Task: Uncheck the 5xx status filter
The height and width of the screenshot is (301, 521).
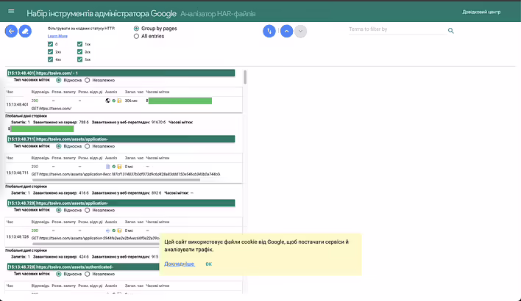Action: coord(79,59)
